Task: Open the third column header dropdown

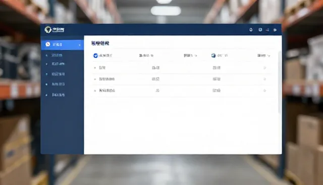Action: pos(190,55)
